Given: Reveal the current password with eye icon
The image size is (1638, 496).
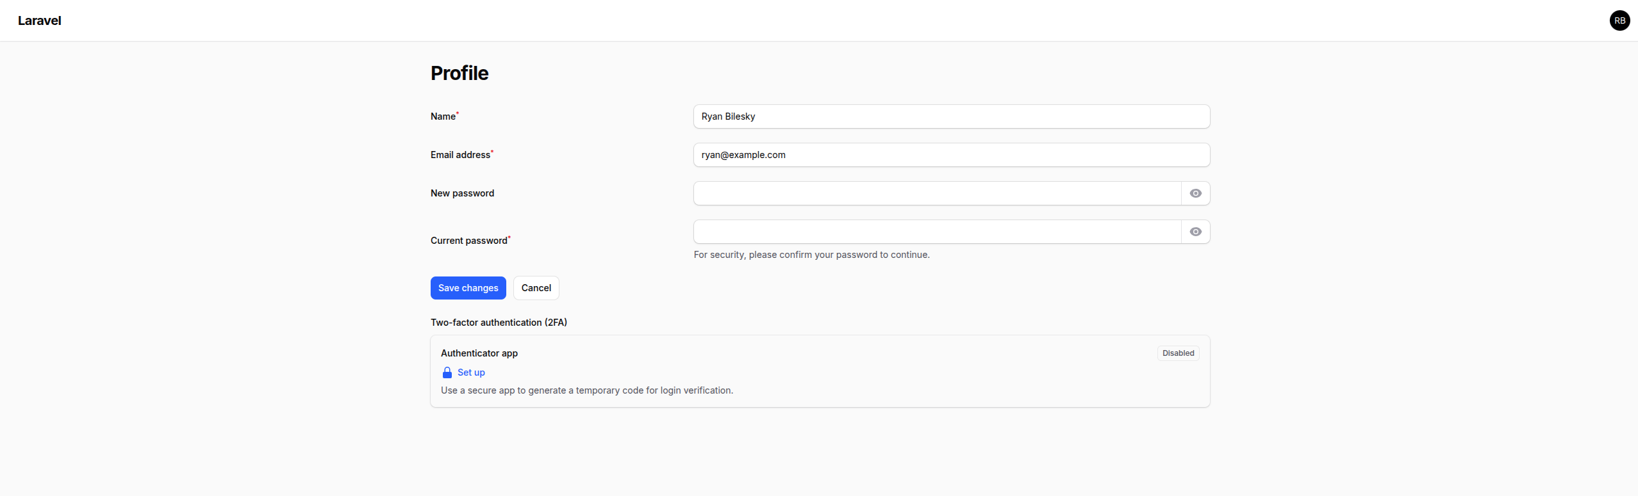Looking at the screenshot, I should click(x=1195, y=232).
